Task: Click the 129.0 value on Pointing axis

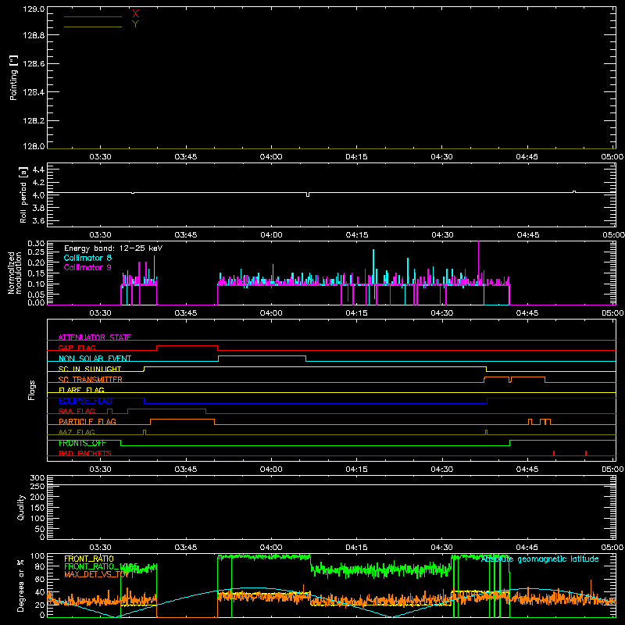Action: pos(34,9)
